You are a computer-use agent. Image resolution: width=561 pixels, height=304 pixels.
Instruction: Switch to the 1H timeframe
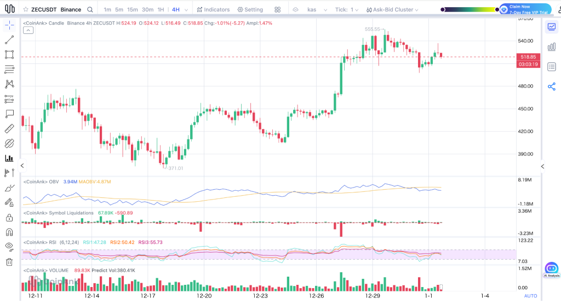point(161,10)
